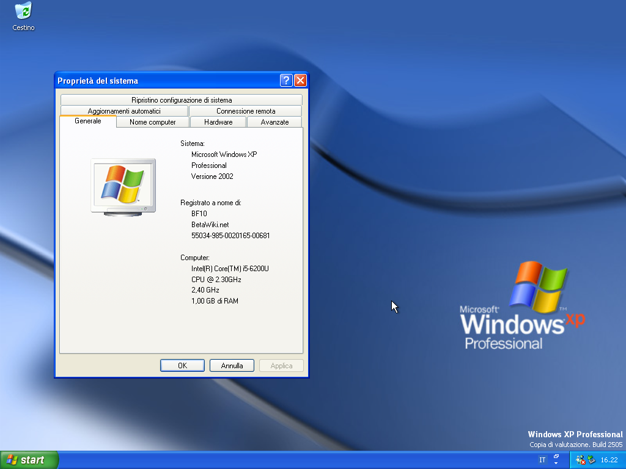Close the Proprietà del sistema dialog
This screenshot has width=626, height=469.
click(x=300, y=81)
